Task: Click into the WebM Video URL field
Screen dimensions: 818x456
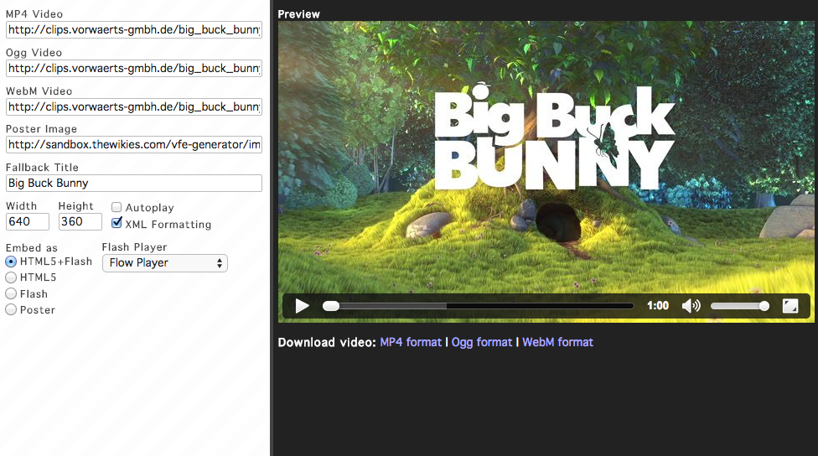Action: [133, 107]
